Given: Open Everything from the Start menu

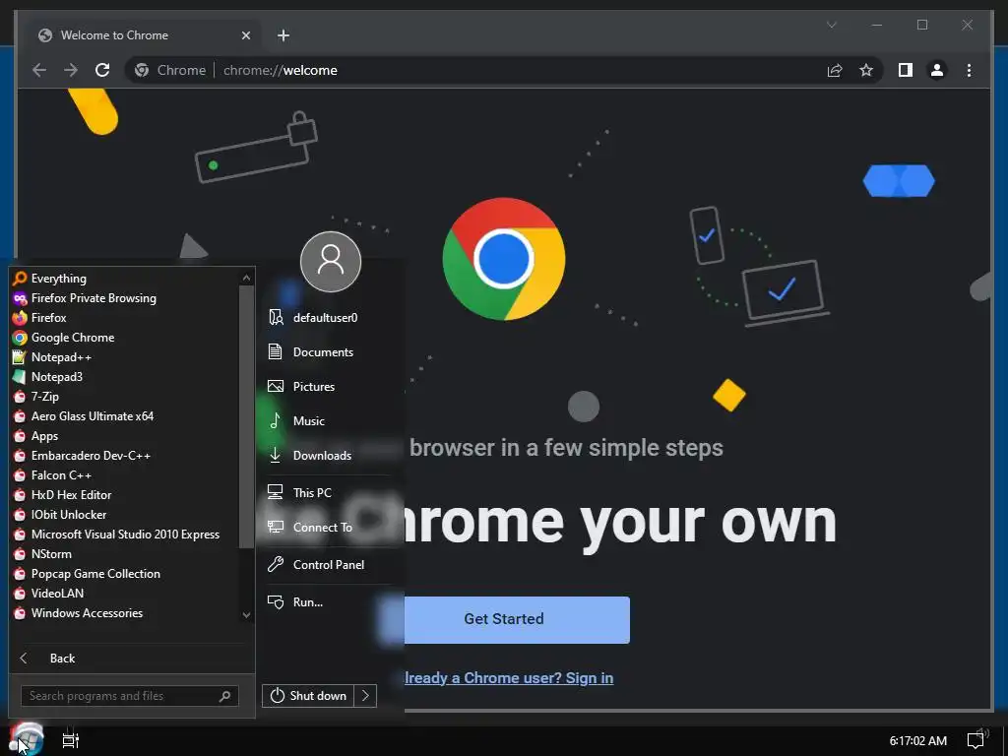Looking at the screenshot, I should click(125, 279).
